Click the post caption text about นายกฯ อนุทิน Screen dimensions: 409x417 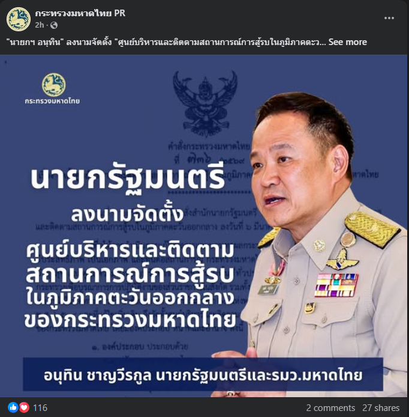pos(166,42)
